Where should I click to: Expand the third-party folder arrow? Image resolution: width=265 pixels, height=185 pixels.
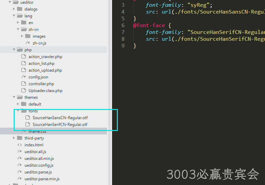[x=14, y=138]
